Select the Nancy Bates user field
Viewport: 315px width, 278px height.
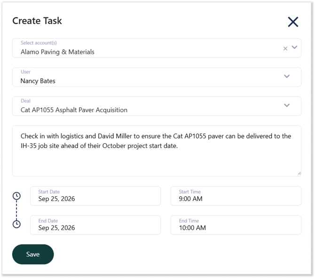[x=157, y=77]
